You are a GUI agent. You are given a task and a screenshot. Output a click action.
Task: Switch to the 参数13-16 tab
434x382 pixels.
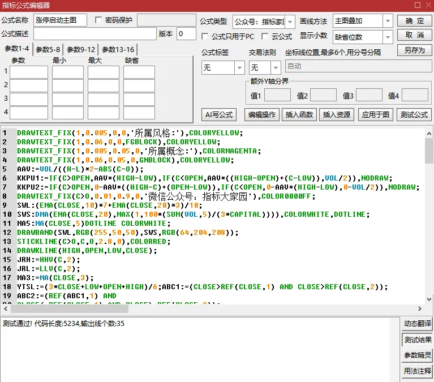coord(118,50)
